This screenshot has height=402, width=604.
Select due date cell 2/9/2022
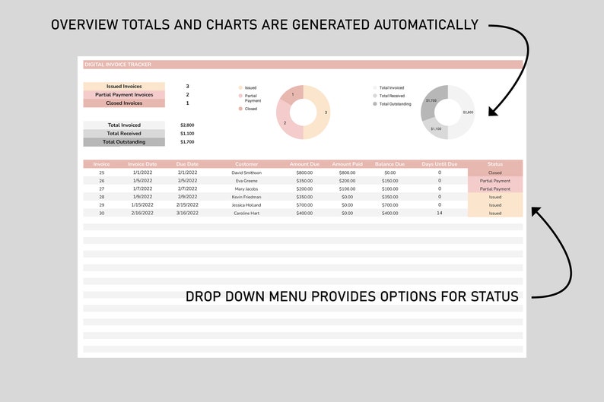(187, 197)
